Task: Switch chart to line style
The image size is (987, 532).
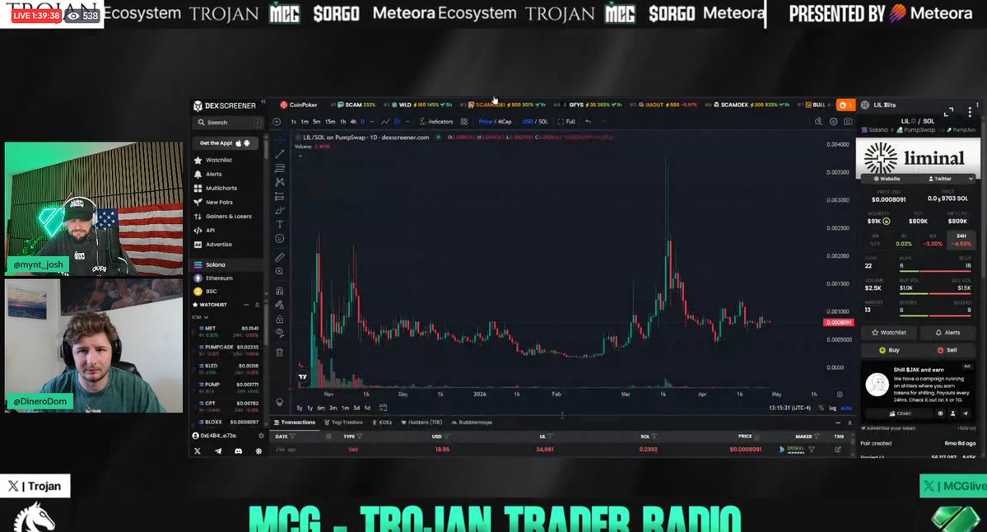Action: 385,122
